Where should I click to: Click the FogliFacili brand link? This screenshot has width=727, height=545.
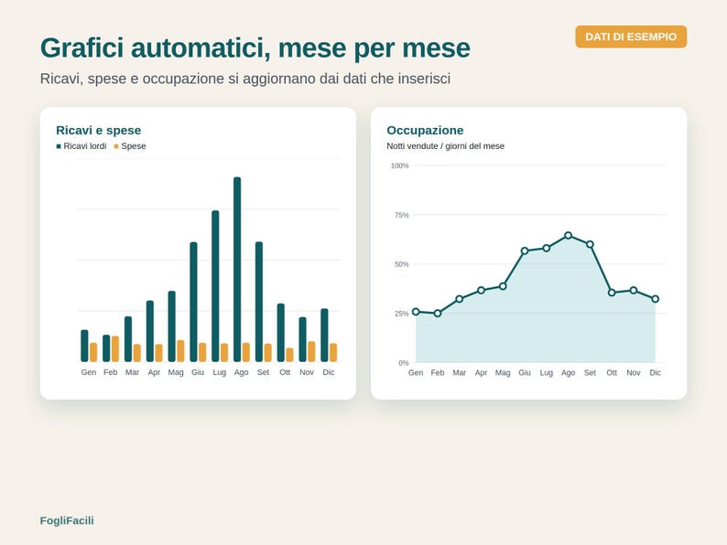[67, 520]
